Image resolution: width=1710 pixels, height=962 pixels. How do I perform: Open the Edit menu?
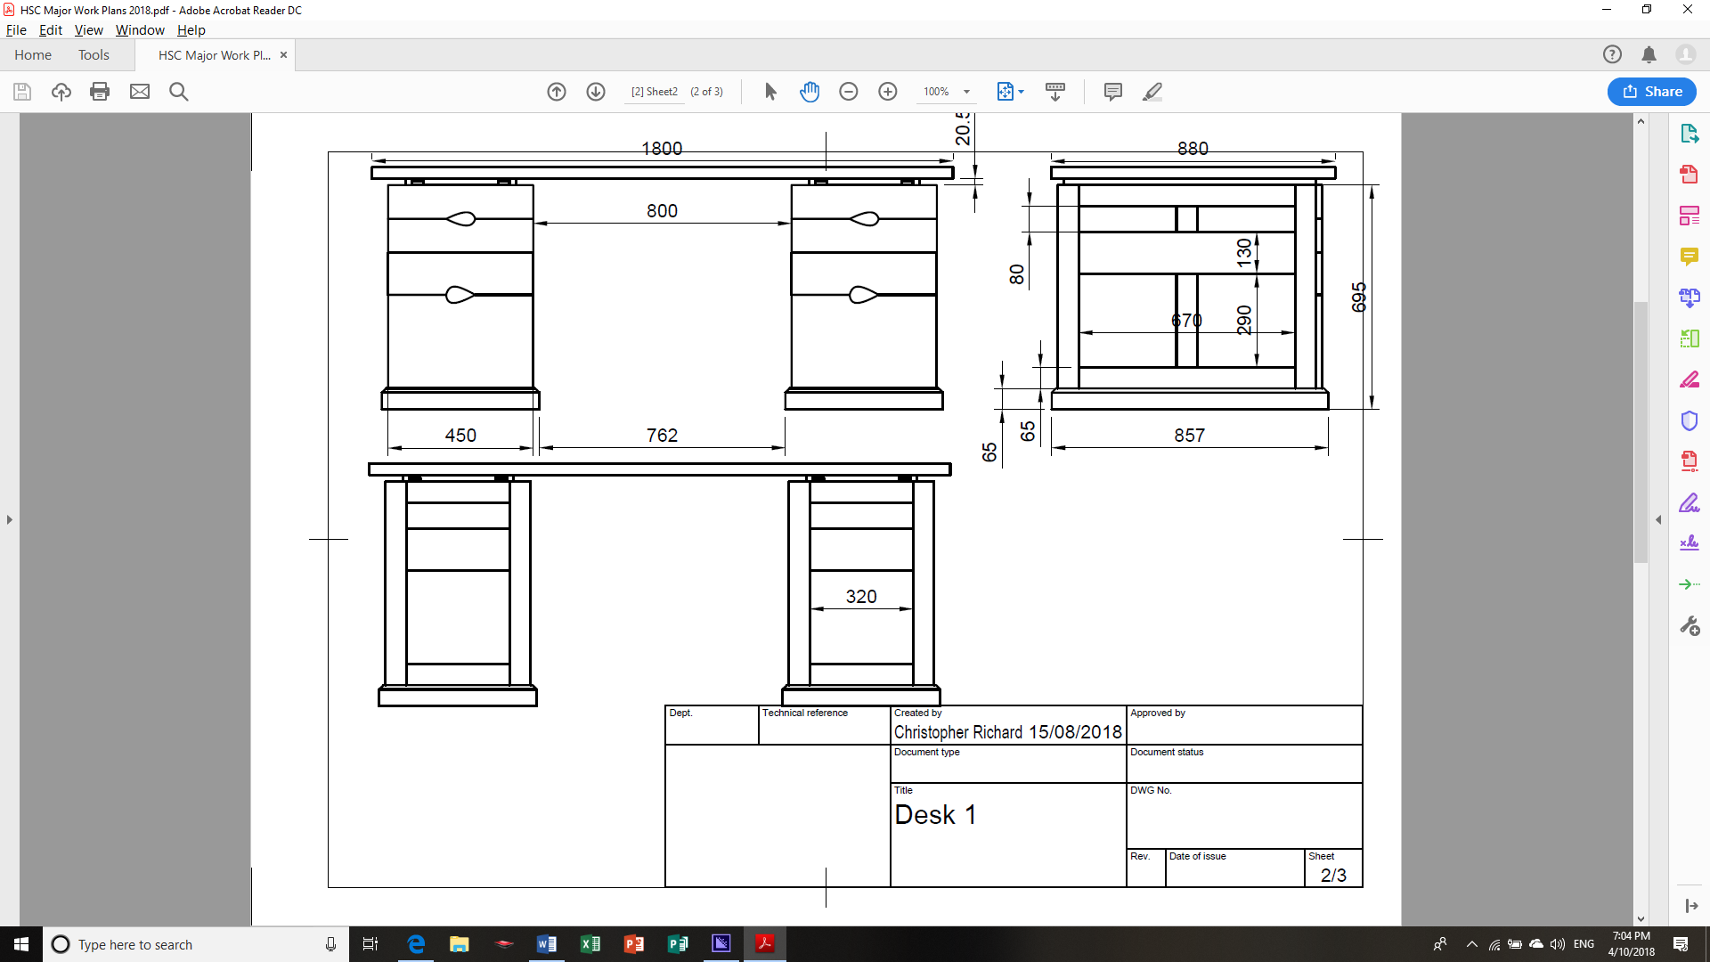click(51, 29)
